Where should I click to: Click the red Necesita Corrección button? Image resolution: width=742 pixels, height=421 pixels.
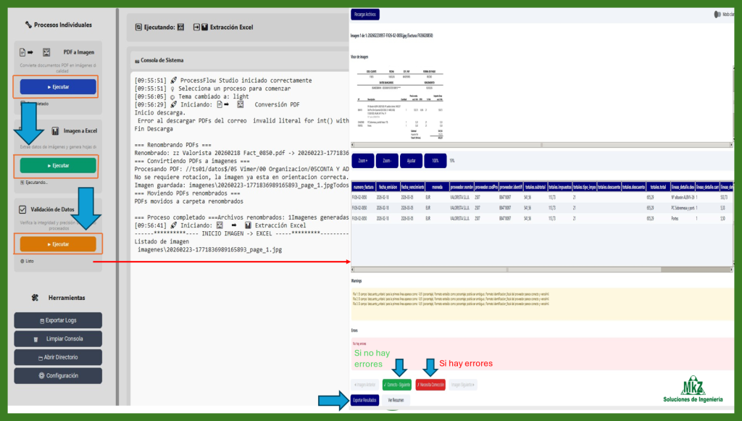[x=430, y=385]
